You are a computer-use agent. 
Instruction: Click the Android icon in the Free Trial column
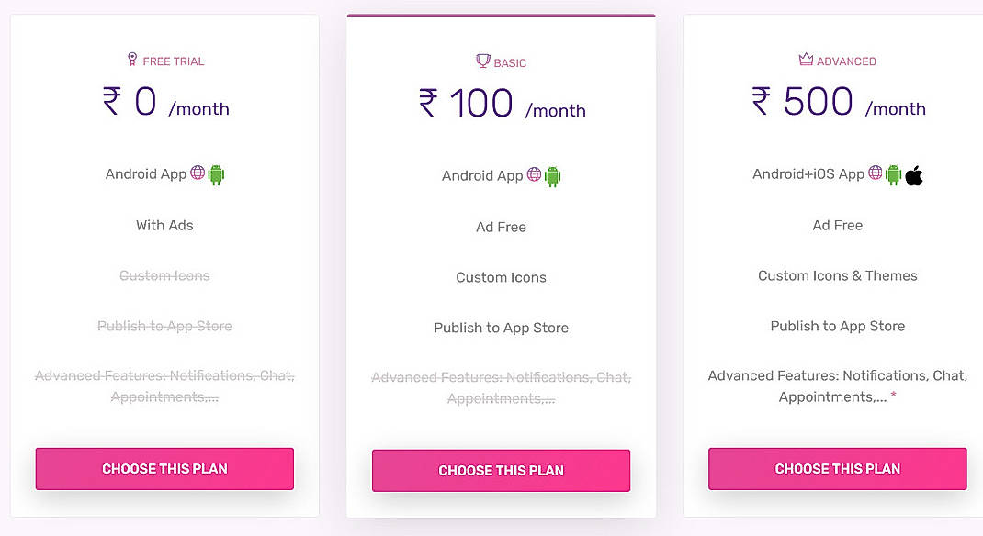(216, 174)
